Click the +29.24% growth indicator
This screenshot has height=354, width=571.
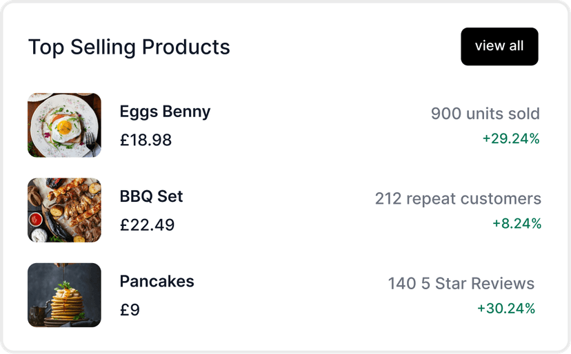pyautogui.click(x=510, y=138)
